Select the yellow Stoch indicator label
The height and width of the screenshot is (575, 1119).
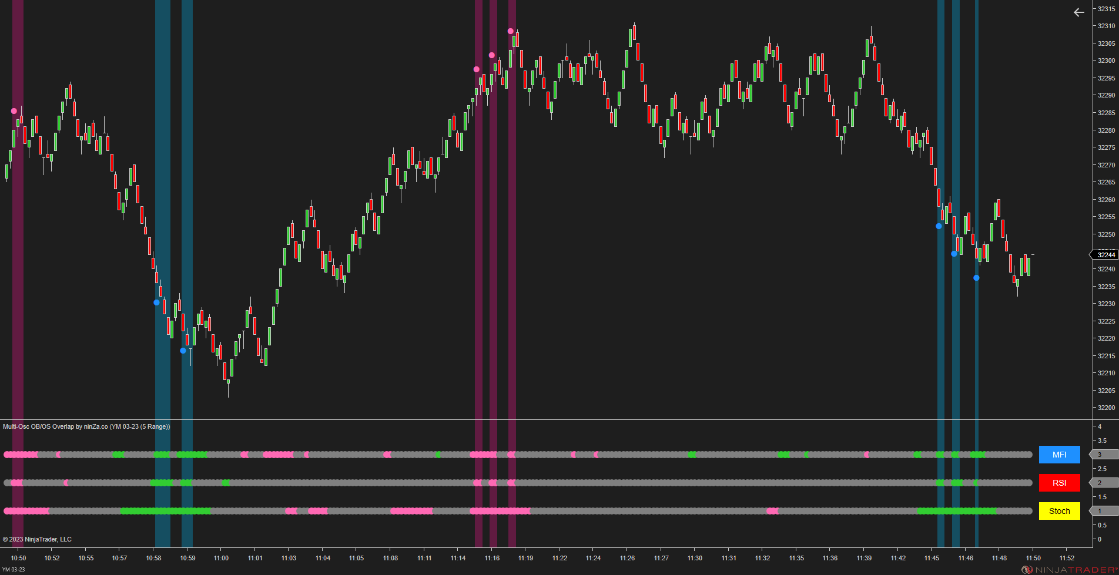(1059, 511)
